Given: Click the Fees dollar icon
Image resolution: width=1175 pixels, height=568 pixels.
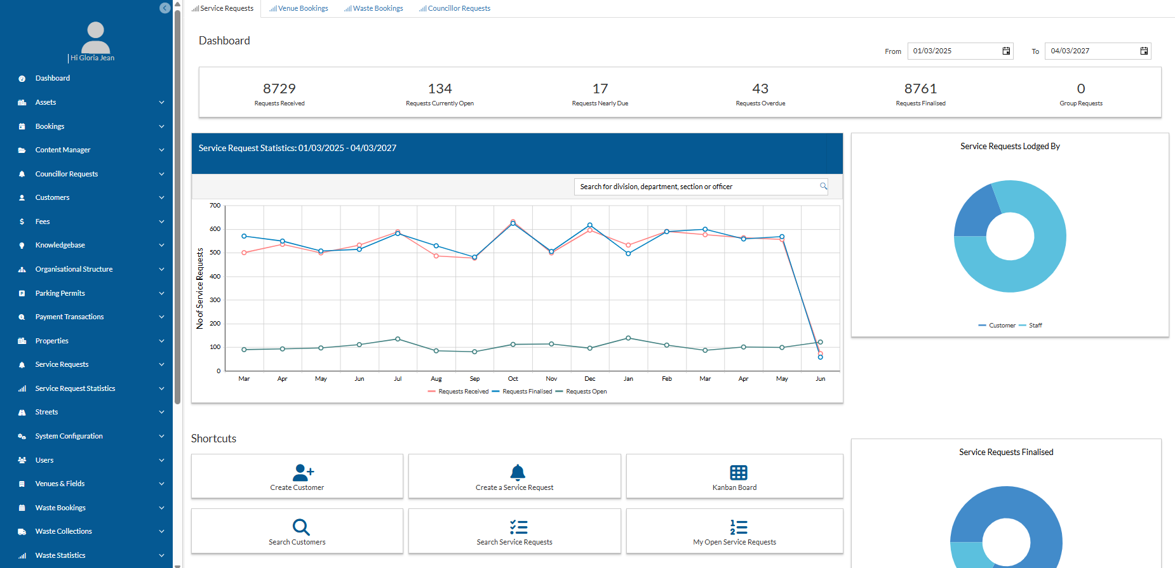Looking at the screenshot, I should (22, 221).
